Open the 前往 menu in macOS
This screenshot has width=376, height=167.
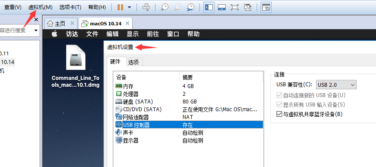click(153, 34)
